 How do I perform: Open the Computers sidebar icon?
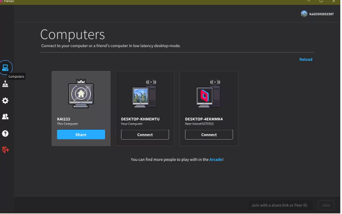[5, 68]
